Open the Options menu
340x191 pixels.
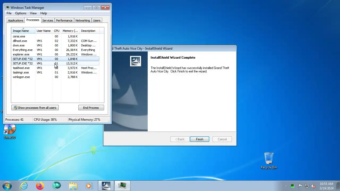(21, 13)
